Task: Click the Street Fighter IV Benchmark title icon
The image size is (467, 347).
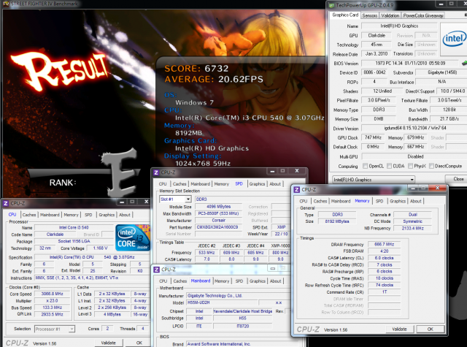Action: click(6, 4)
